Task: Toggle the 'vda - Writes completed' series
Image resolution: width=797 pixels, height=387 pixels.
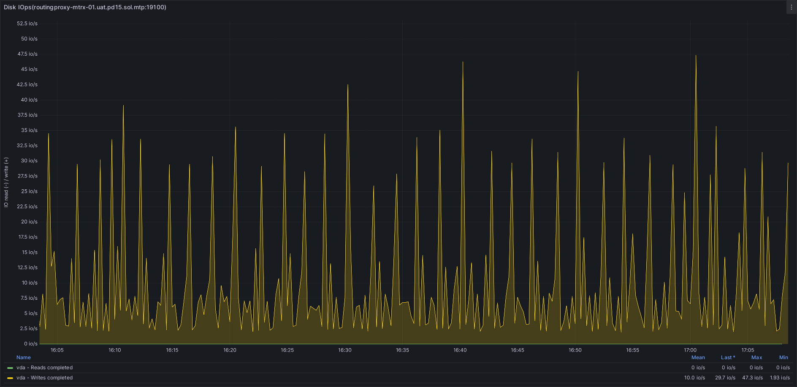Action: [44, 378]
